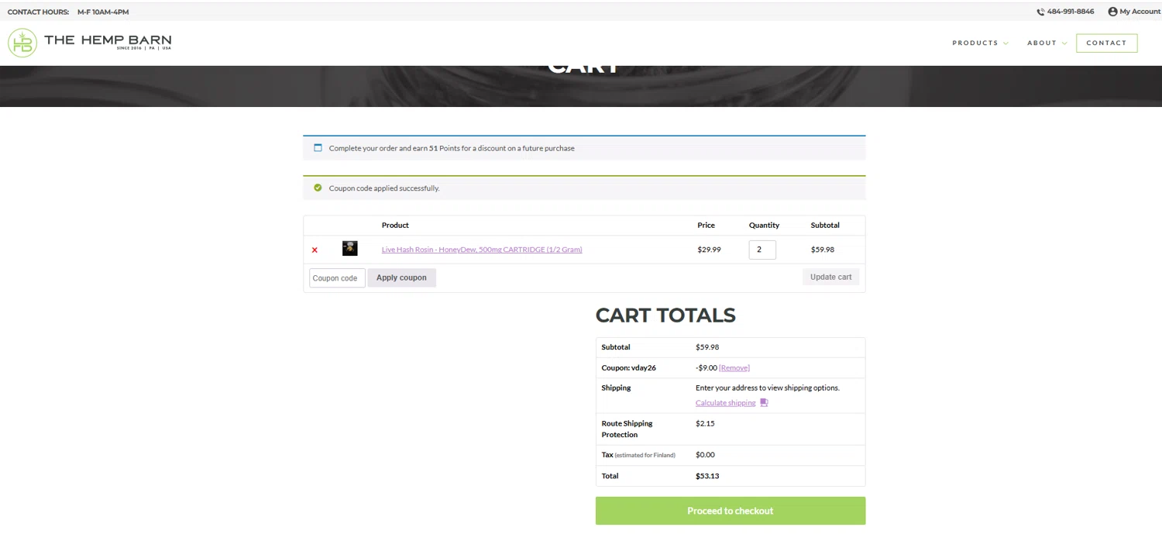Open the Products menu

tap(975, 43)
